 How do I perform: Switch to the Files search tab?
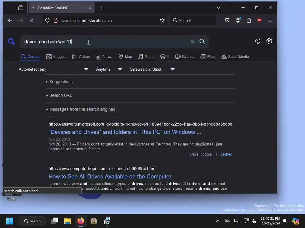(208, 57)
